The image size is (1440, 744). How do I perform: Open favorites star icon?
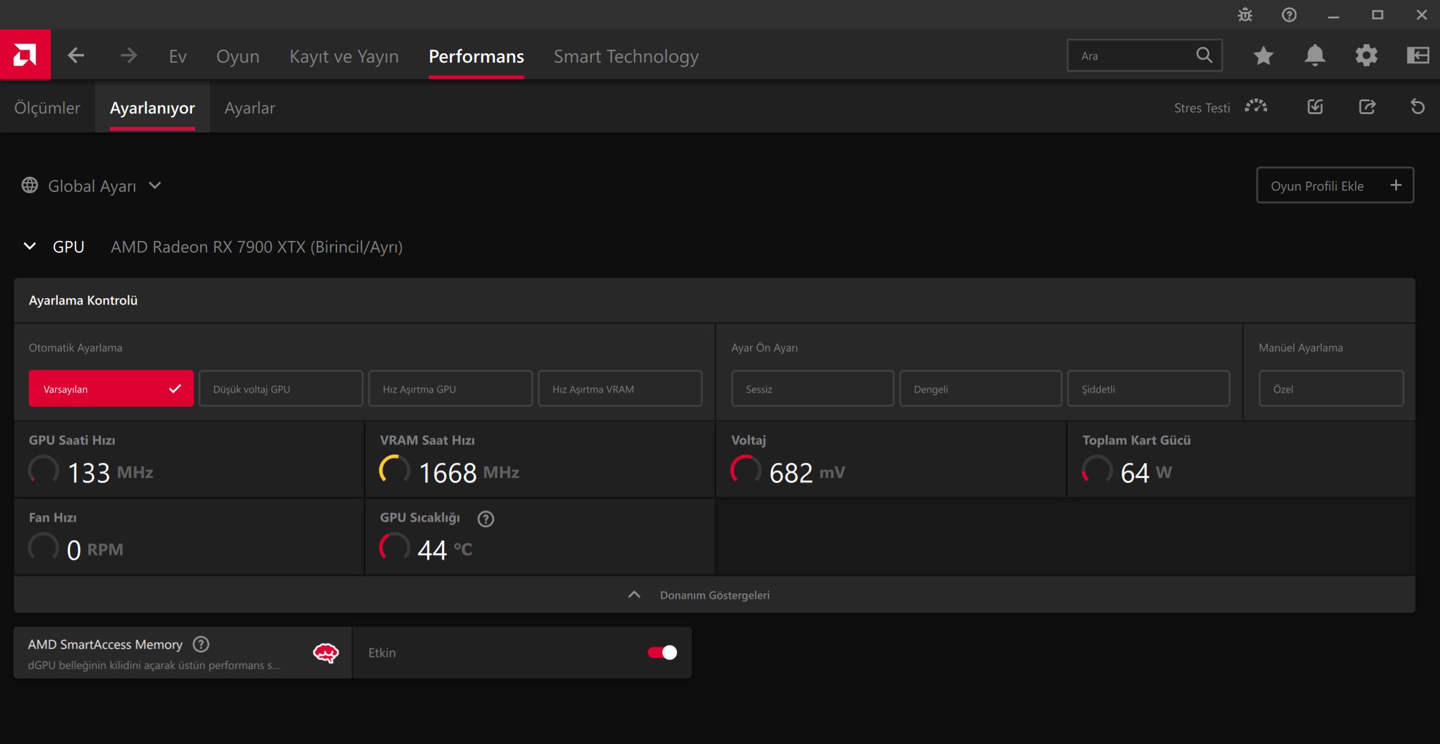[x=1263, y=56]
